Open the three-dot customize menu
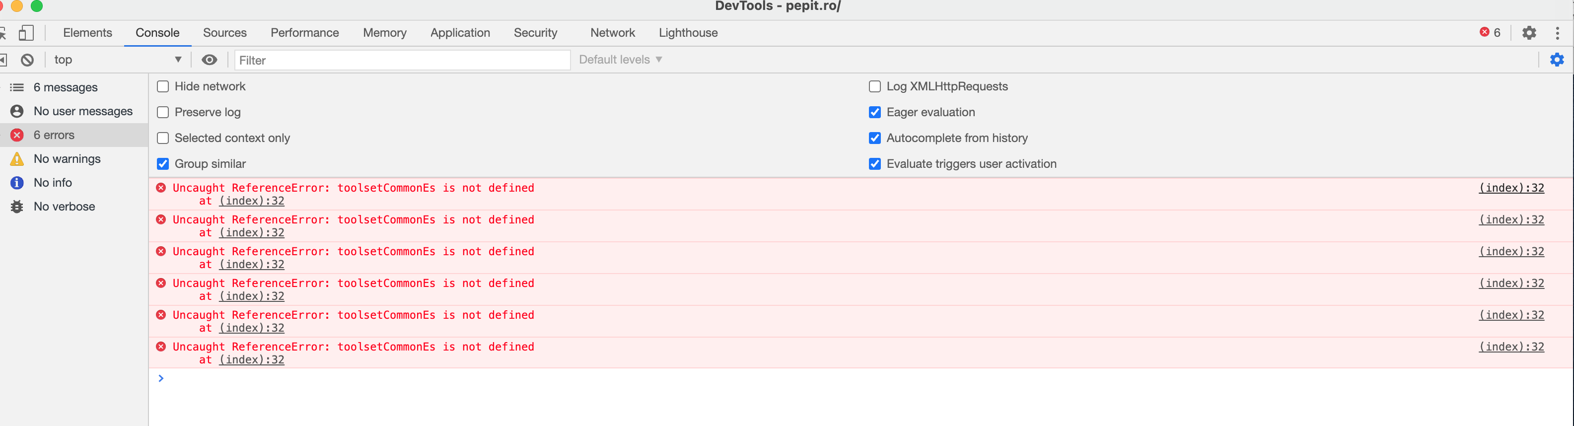Viewport: 1574px width, 426px height. tap(1559, 32)
